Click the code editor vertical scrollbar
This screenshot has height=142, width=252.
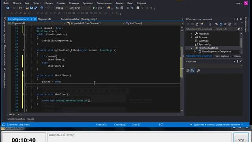tap(182, 70)
